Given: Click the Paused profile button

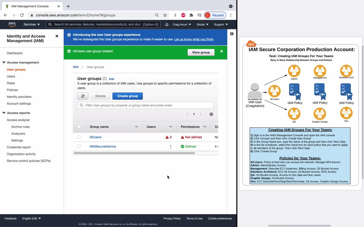Looking at the screenshot, I should [215, 15].
